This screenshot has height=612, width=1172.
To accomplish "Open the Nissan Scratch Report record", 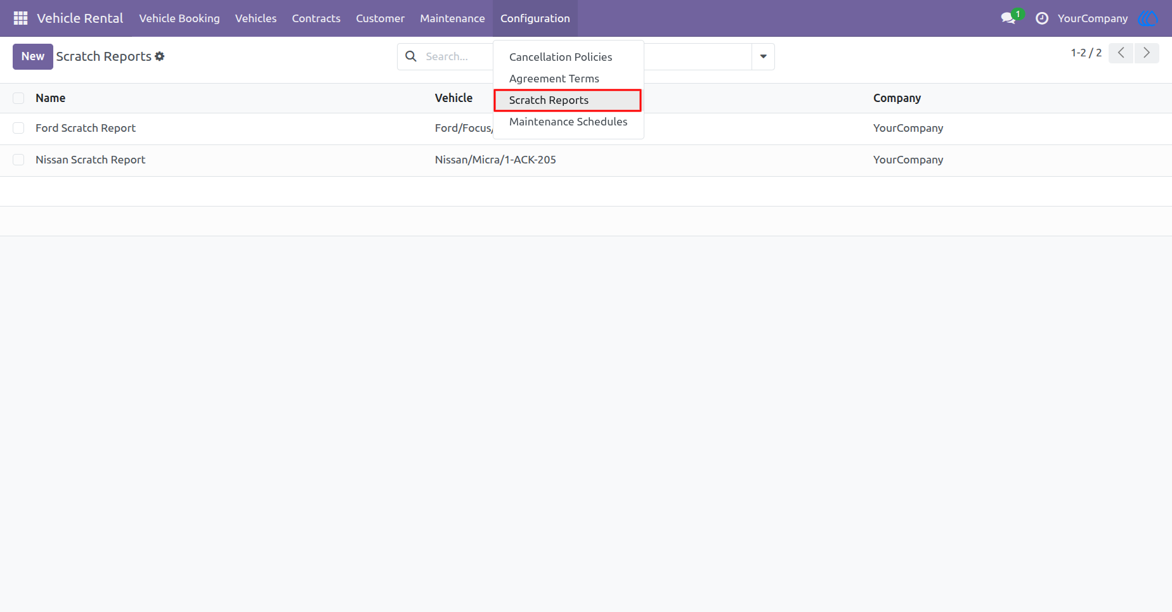I will pos(90,160).
